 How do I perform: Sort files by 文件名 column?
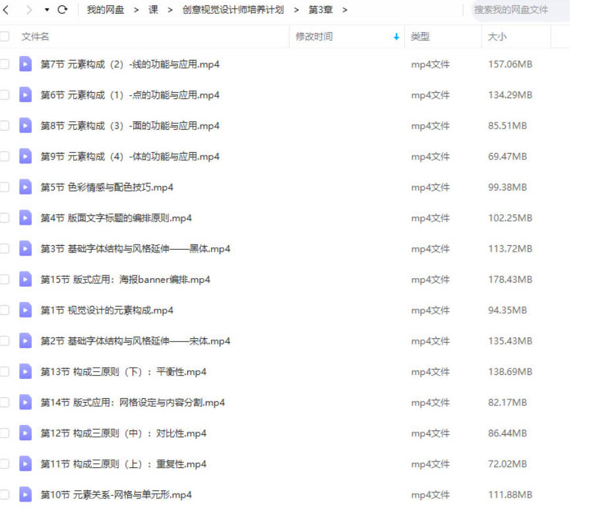35,36
